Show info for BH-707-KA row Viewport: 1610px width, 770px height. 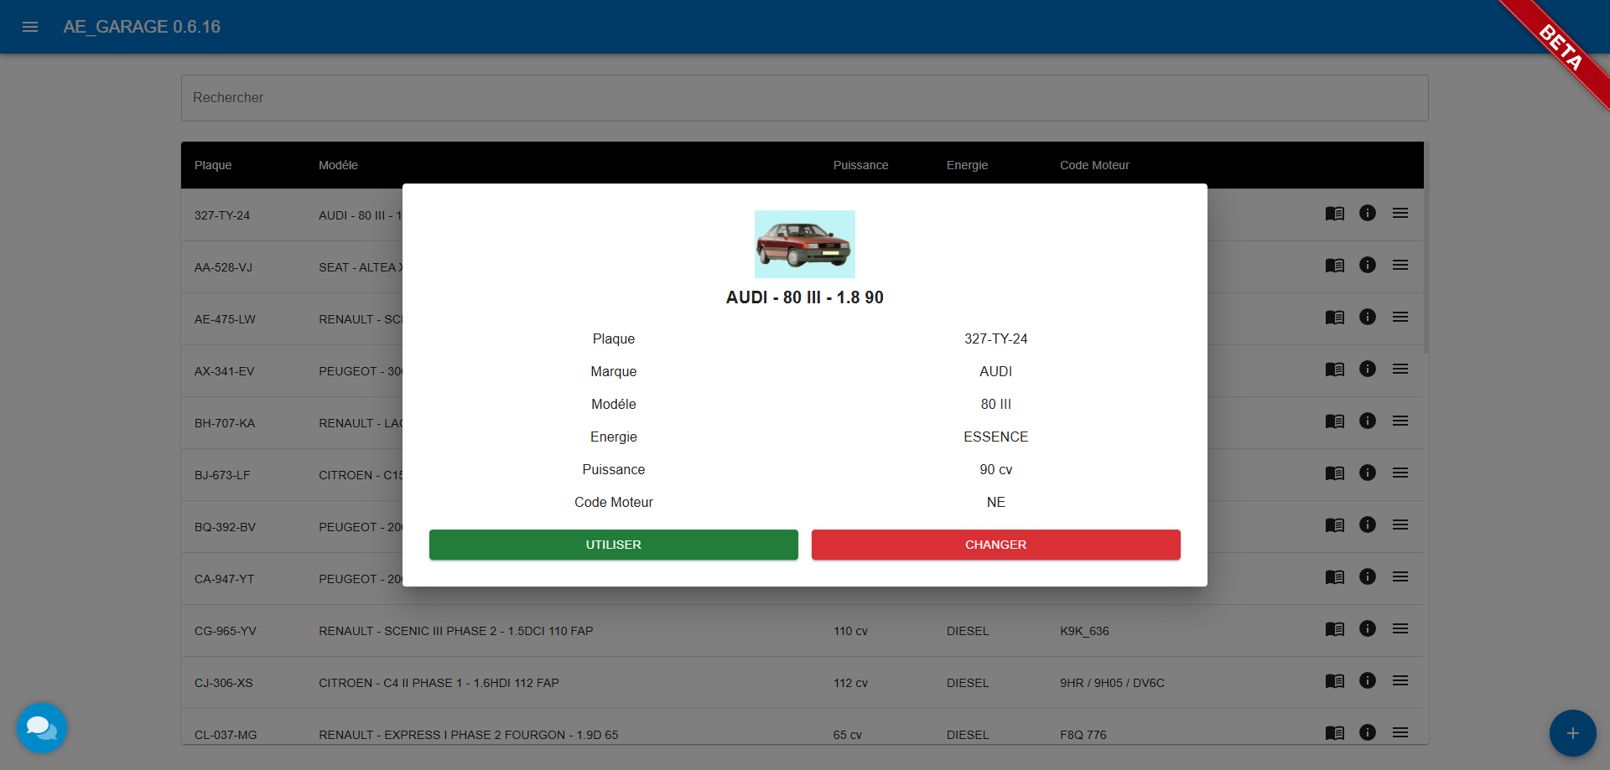(1368, 421)
